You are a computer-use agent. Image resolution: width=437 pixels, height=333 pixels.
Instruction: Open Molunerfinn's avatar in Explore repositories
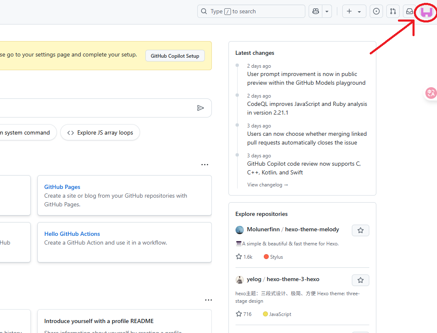click(x=240, y=230)
